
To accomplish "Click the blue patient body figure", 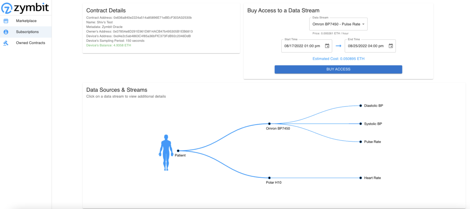I will click(166, 153).
